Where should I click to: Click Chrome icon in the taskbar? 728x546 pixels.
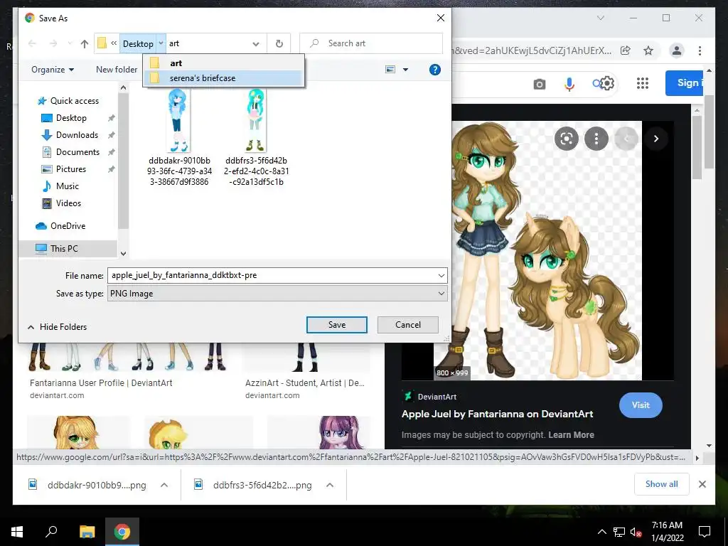122,532
